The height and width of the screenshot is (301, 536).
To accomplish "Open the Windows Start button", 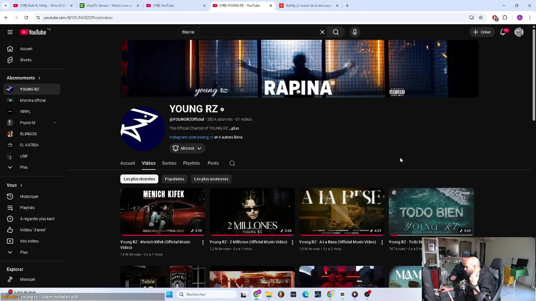I will [x=169, y=295].
